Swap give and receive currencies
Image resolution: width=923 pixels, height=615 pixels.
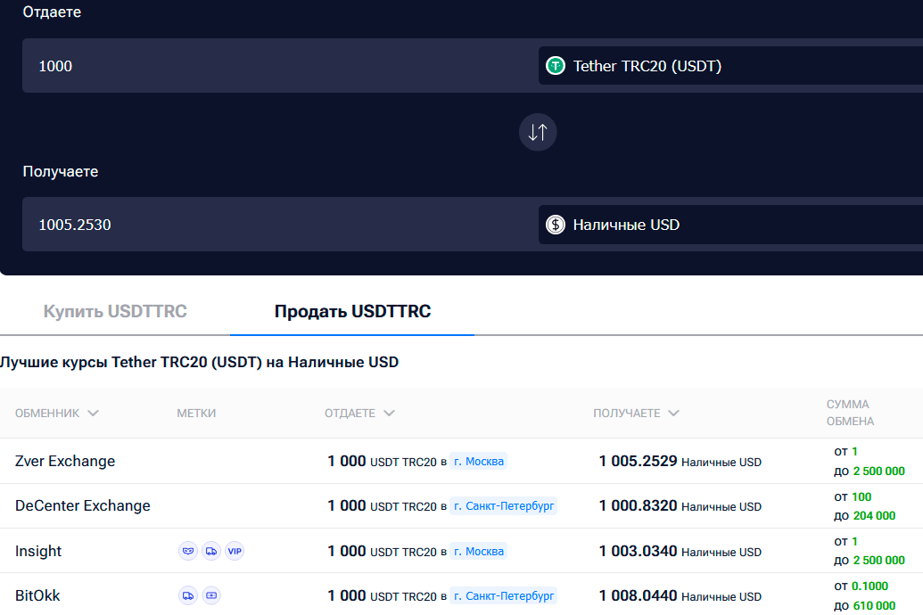[538, 132]
